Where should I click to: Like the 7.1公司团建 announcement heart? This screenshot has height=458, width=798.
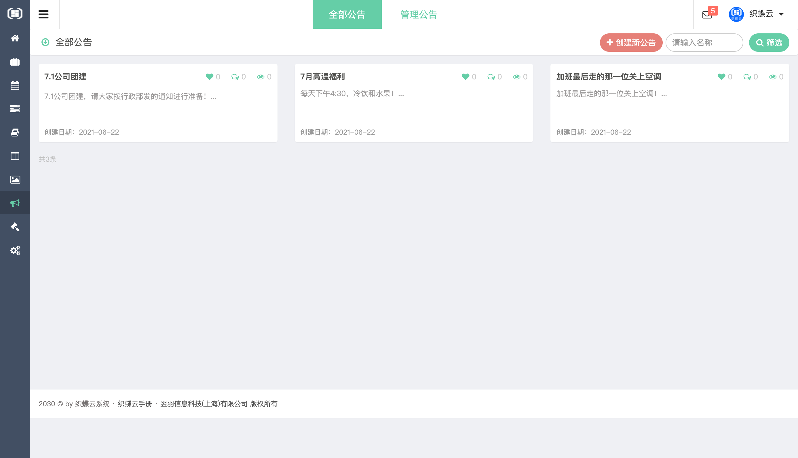(209, 77)
